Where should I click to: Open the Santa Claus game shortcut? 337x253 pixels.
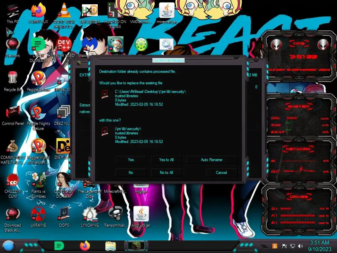[115, 44]
